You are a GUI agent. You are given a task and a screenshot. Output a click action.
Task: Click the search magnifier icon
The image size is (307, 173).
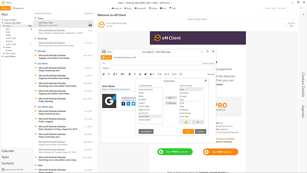[301, 8]
